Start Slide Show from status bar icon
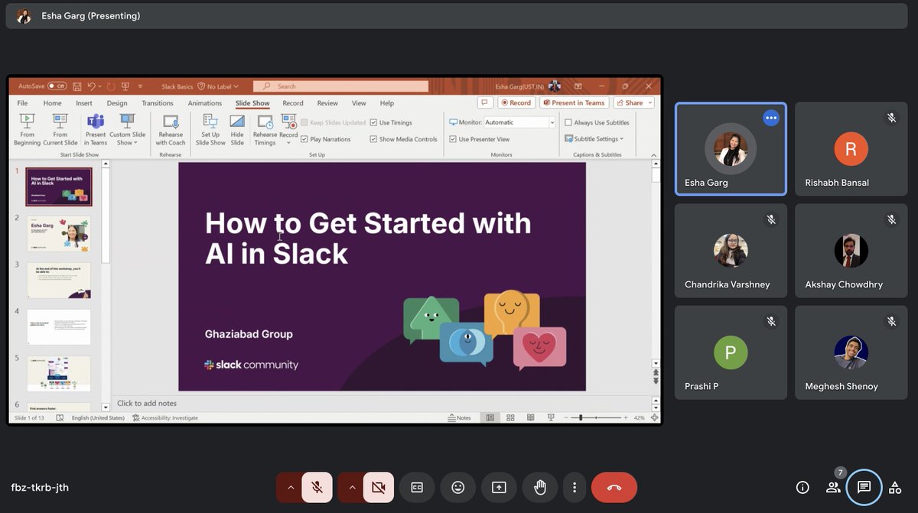918x513 pixels. pyautogui.click(x=551, y=418)
